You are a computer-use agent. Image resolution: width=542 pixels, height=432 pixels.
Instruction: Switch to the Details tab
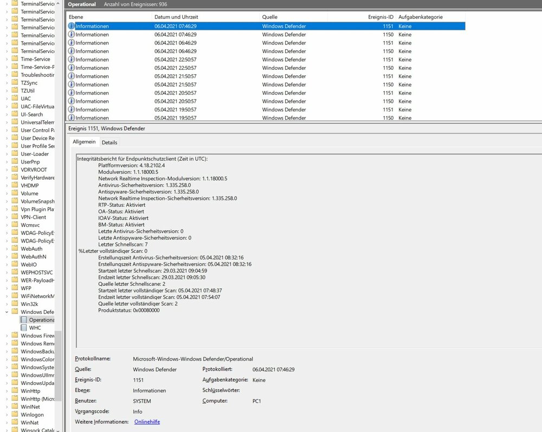point(109,142)
